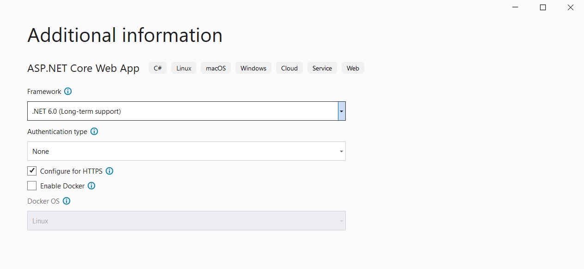Maximize the dialog window

click(x=543, y=7)
